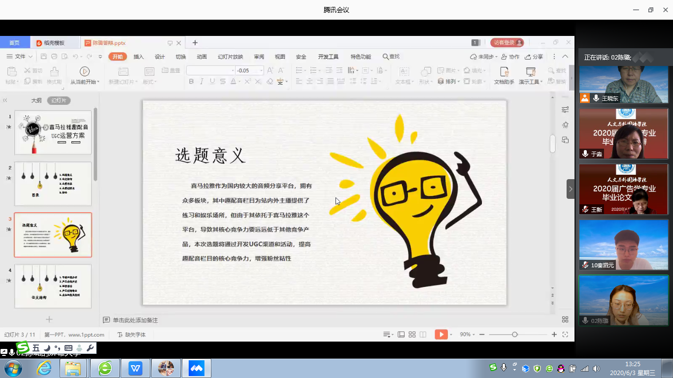The height and width of the screenshot is (378, 673).
Task: Click the 分享 share button
Action: pos(534,57)
